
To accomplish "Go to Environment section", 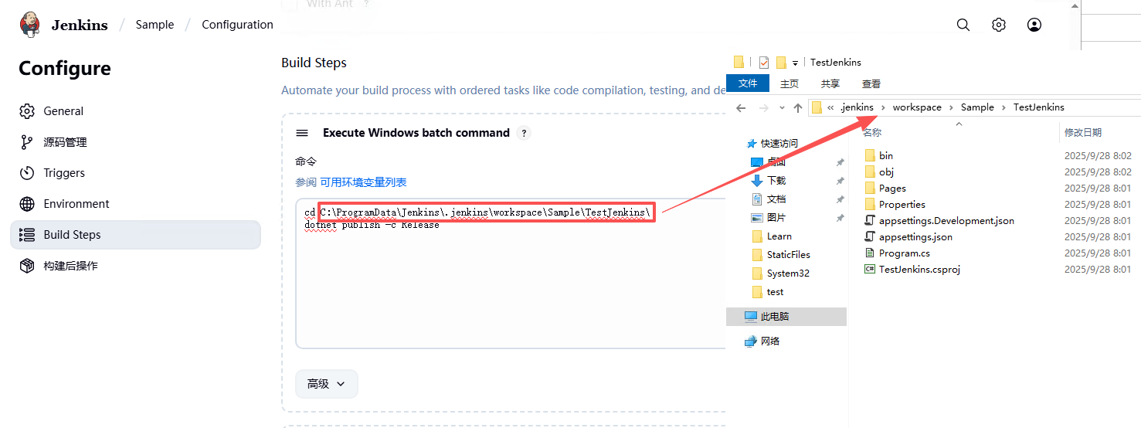I will [135, 204].
